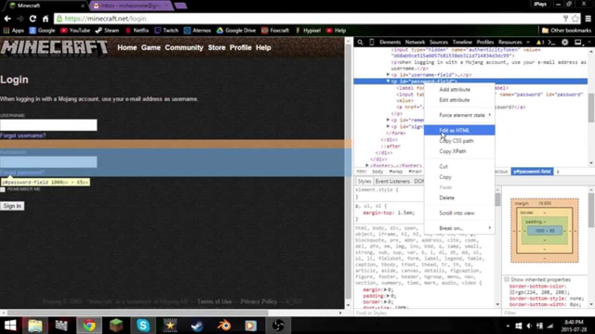Open the Aternos bookmark

click(197, 30)
